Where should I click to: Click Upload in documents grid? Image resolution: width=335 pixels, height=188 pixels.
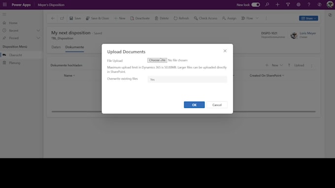coord(296,65)
